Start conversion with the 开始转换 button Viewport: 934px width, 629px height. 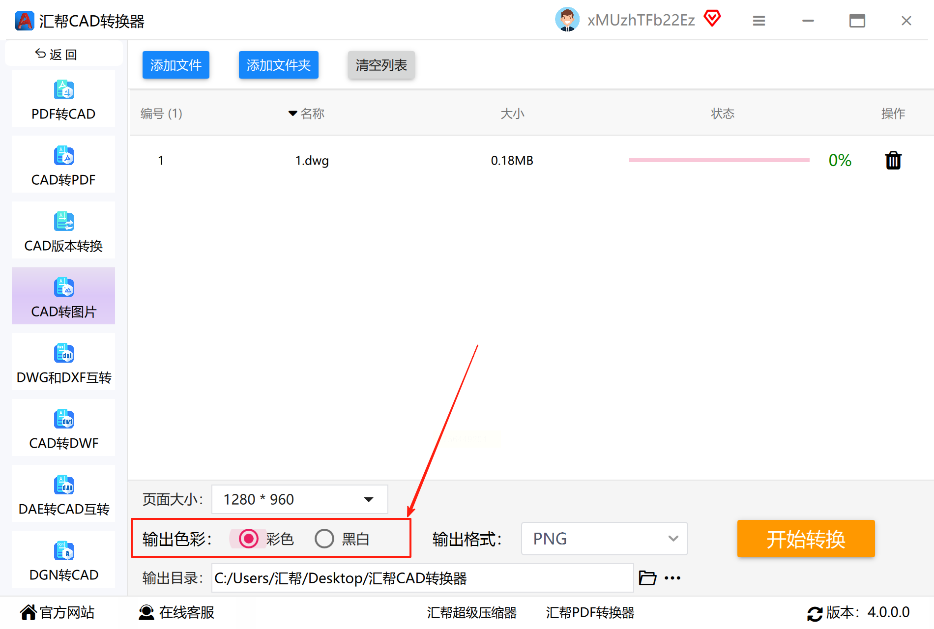(806, 539)
